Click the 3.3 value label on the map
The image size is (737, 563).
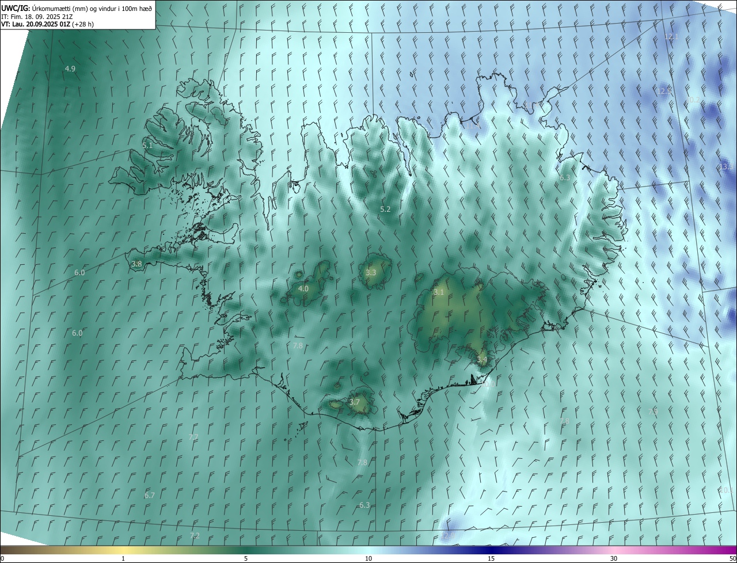371,272
